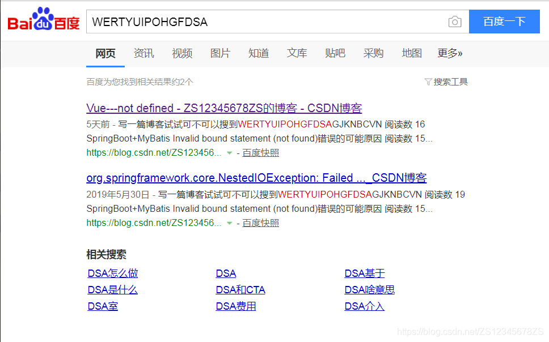Select the 网页 tab
This screenshot has height=342, width=549.
tap(105, 53)
